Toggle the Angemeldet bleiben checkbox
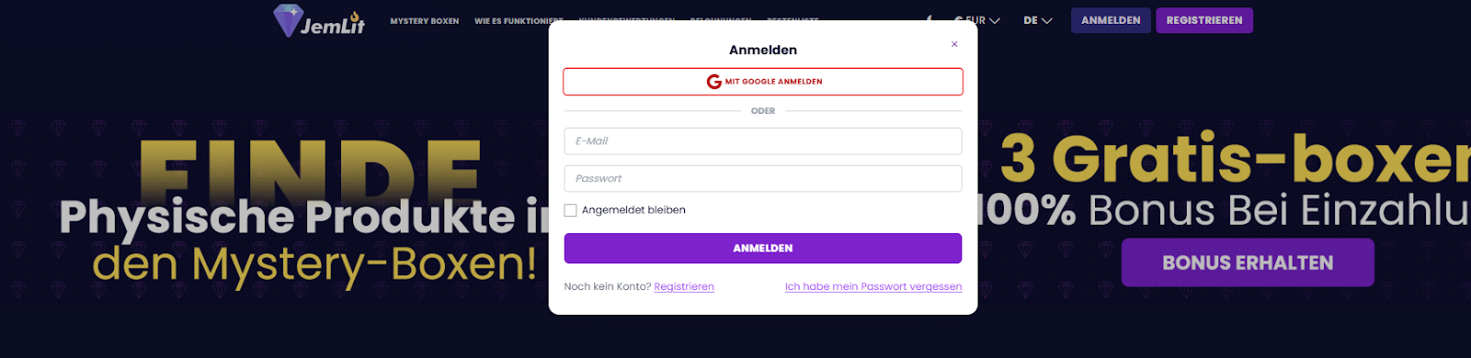 [570, 210]
